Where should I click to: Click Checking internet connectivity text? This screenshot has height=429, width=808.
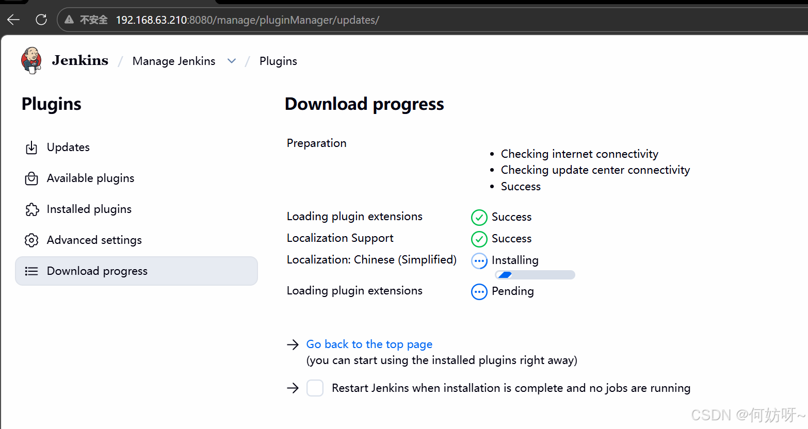pyautogui.click(x=579, y=154)
